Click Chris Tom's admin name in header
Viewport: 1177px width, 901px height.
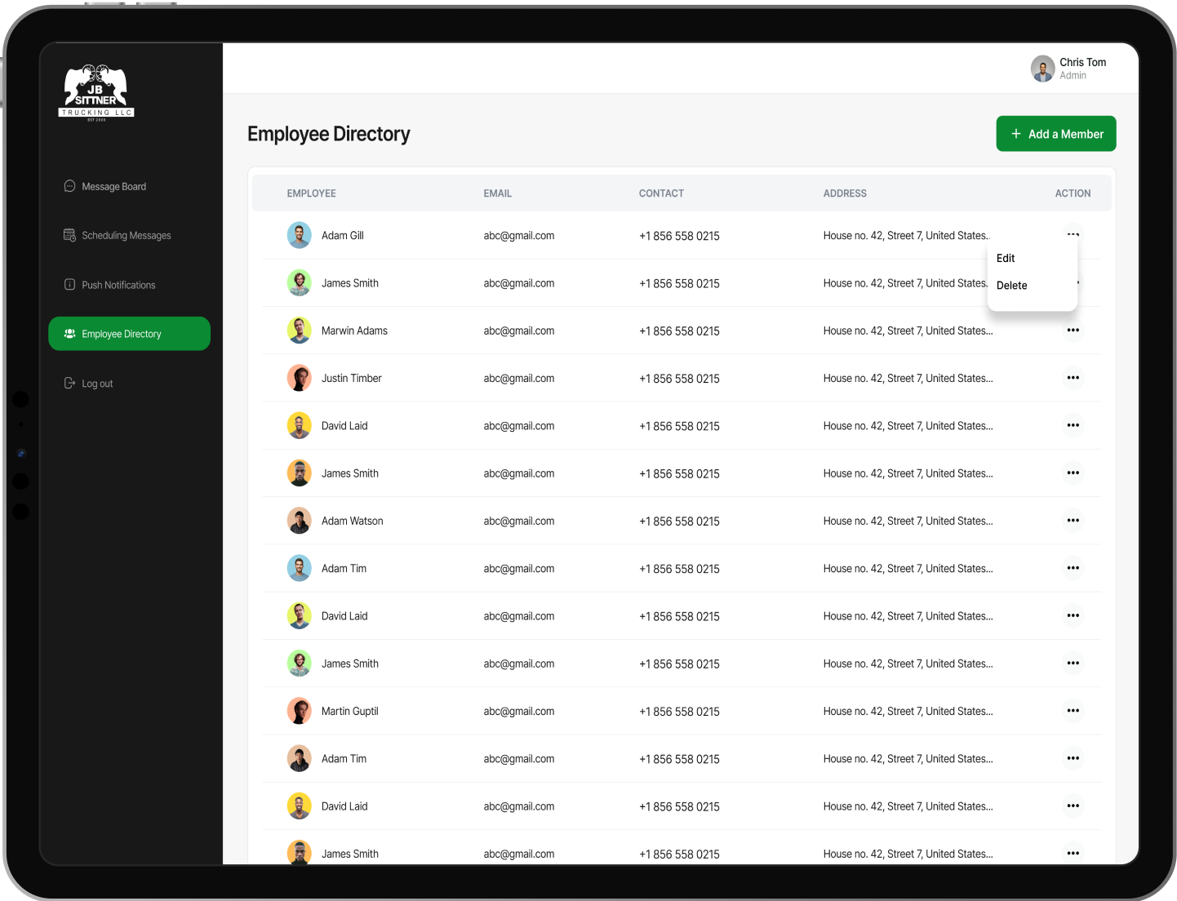pos(1082,63)
